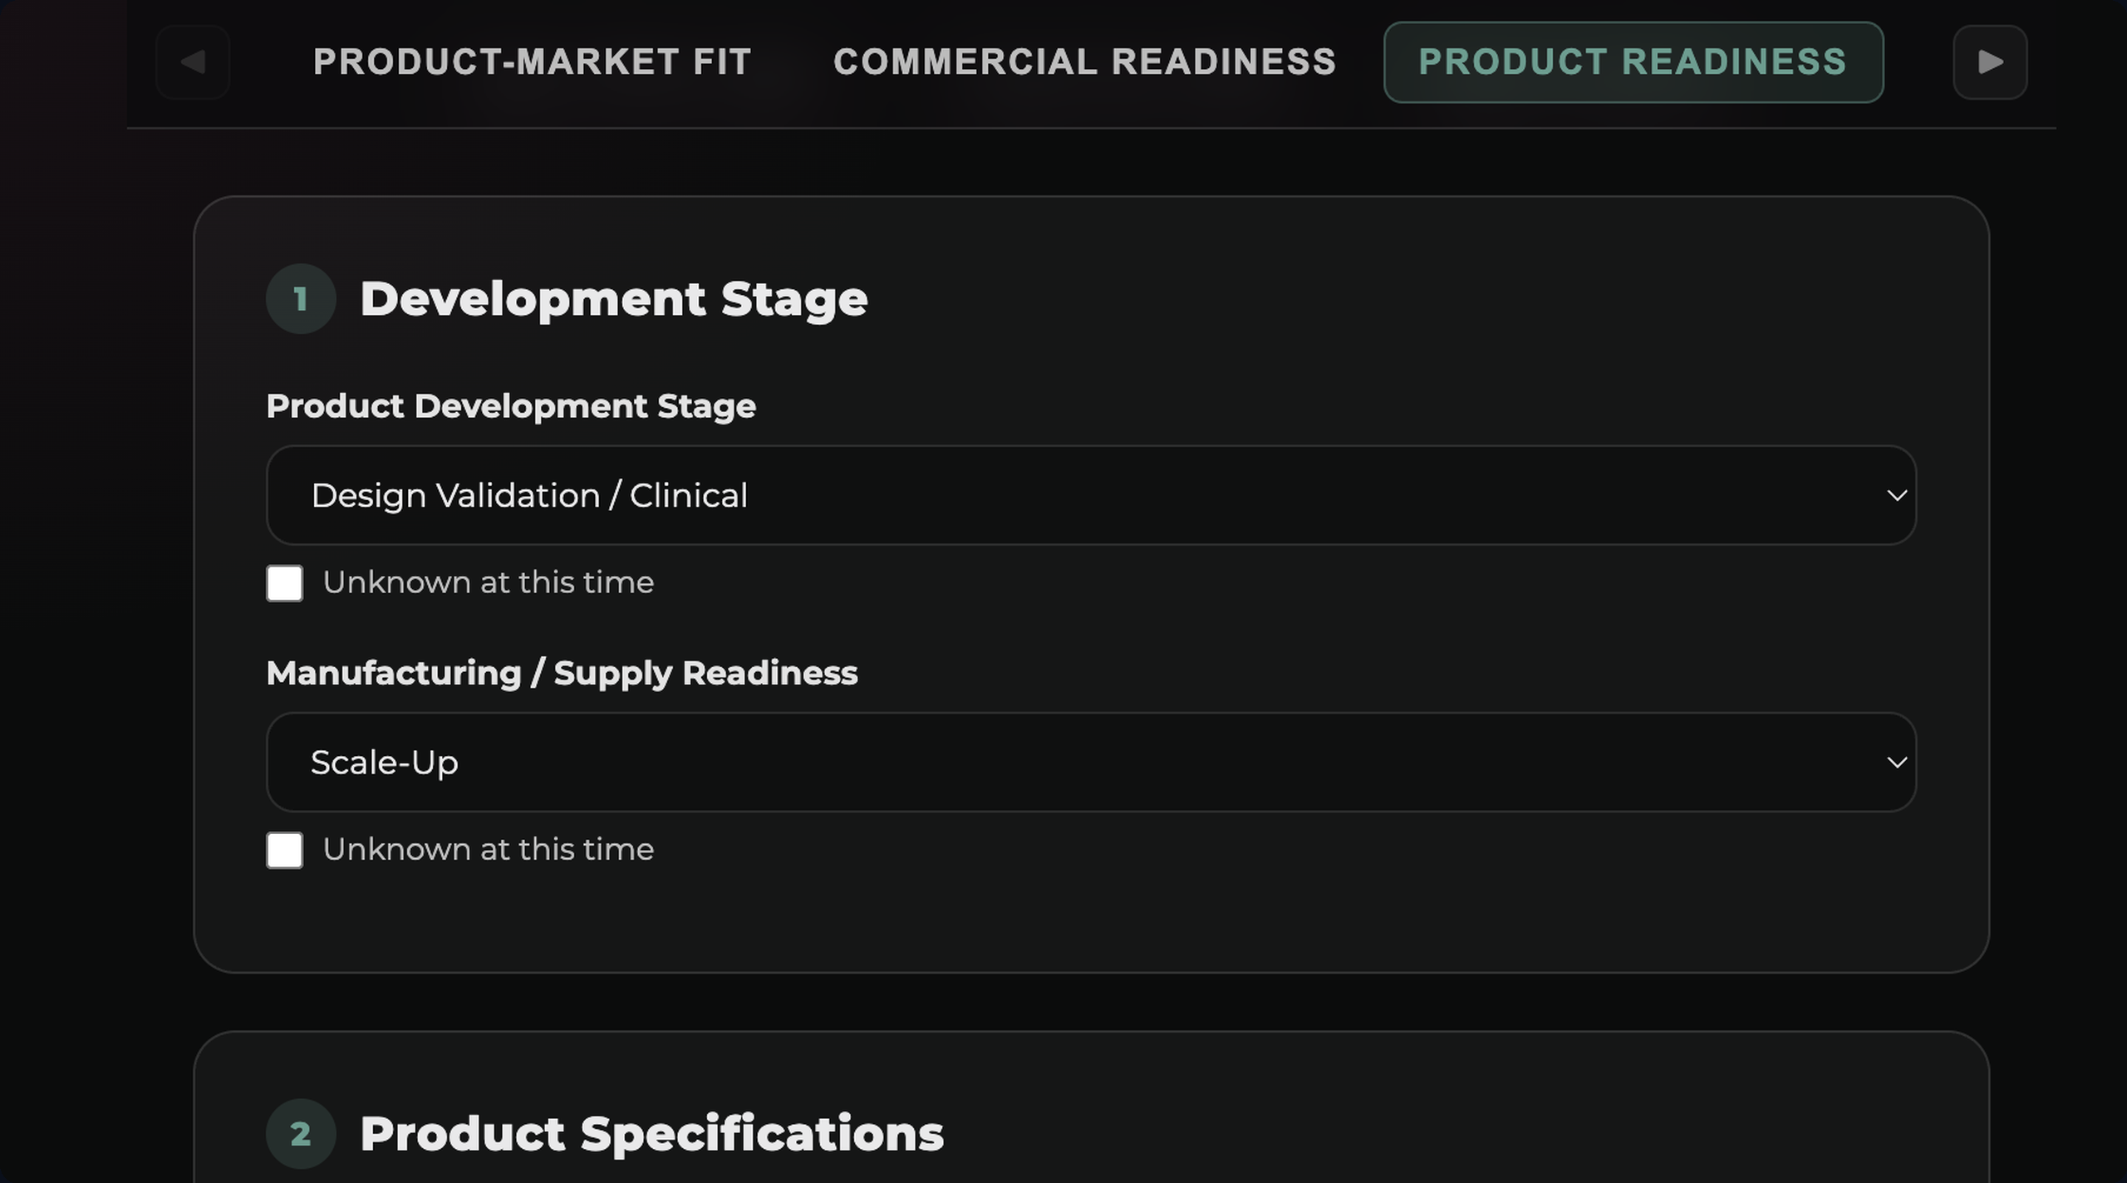Click the Development Stage section heading

(x=613, y=299)
